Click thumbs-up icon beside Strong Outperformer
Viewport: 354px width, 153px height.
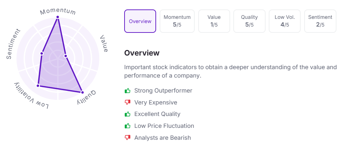click(127, 91)
